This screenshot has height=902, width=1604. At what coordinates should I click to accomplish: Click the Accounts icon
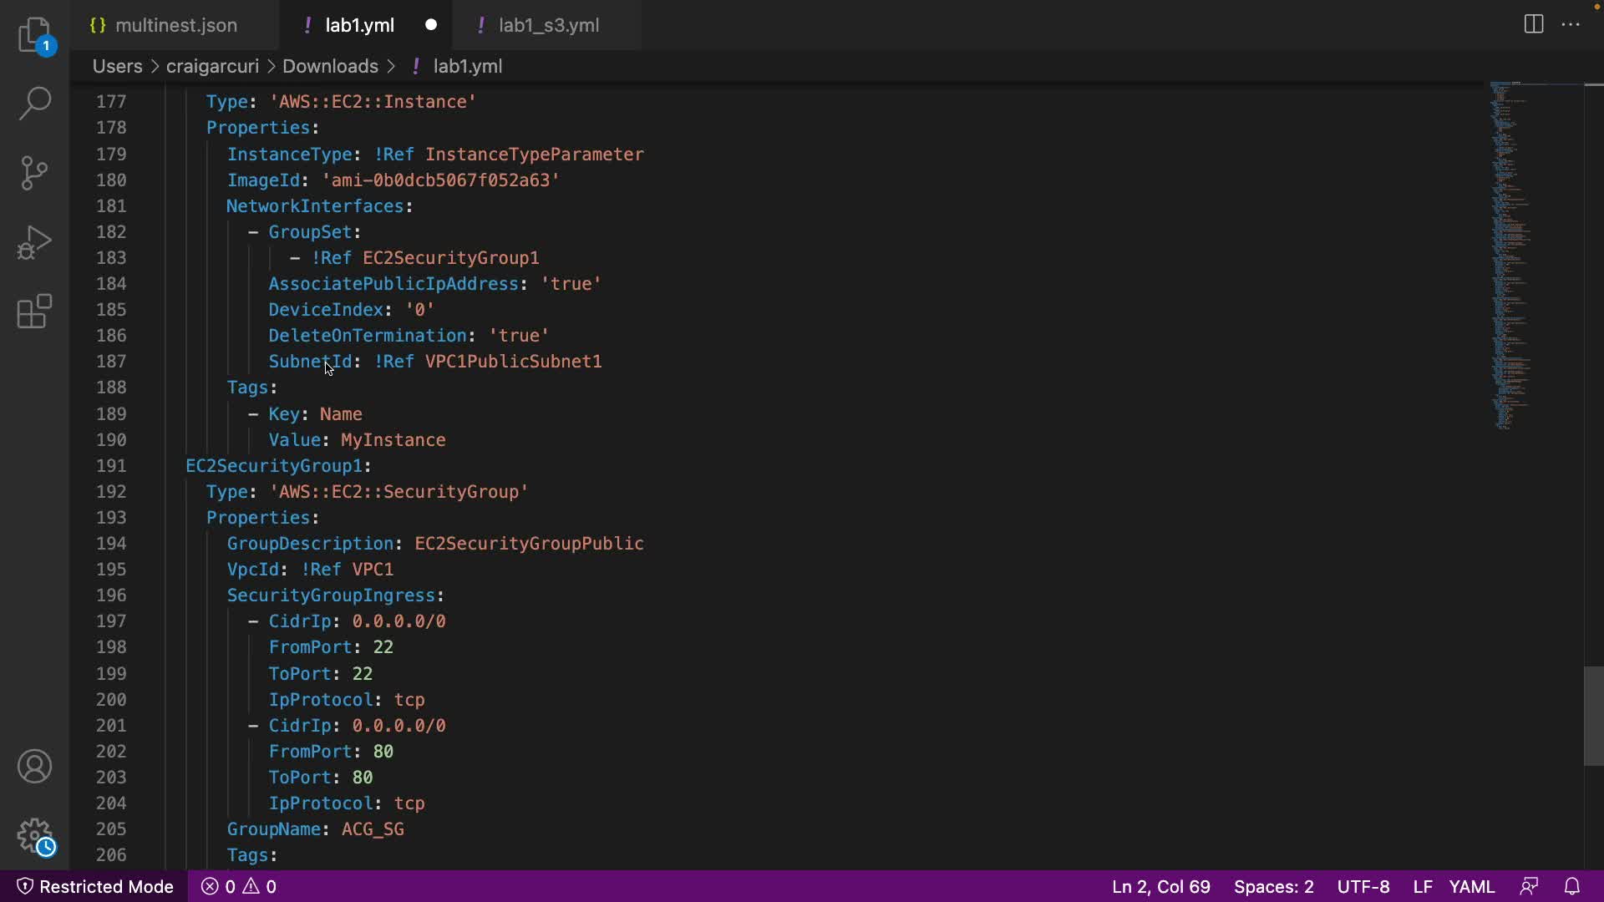34,767
